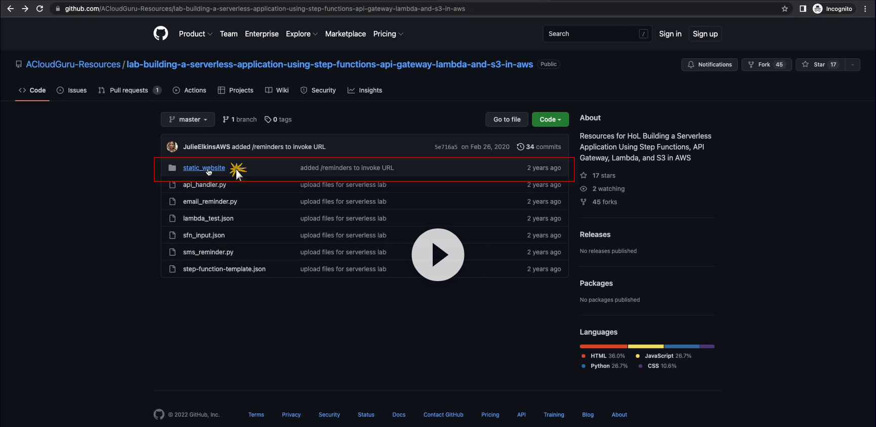Open commit hash 5e716a5

(x=446, y=147)
